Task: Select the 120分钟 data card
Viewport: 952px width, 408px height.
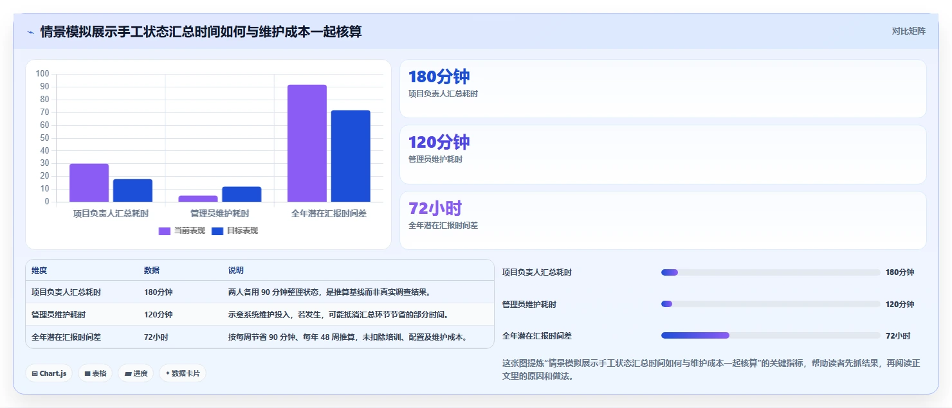Action: (x=663, y=155)
